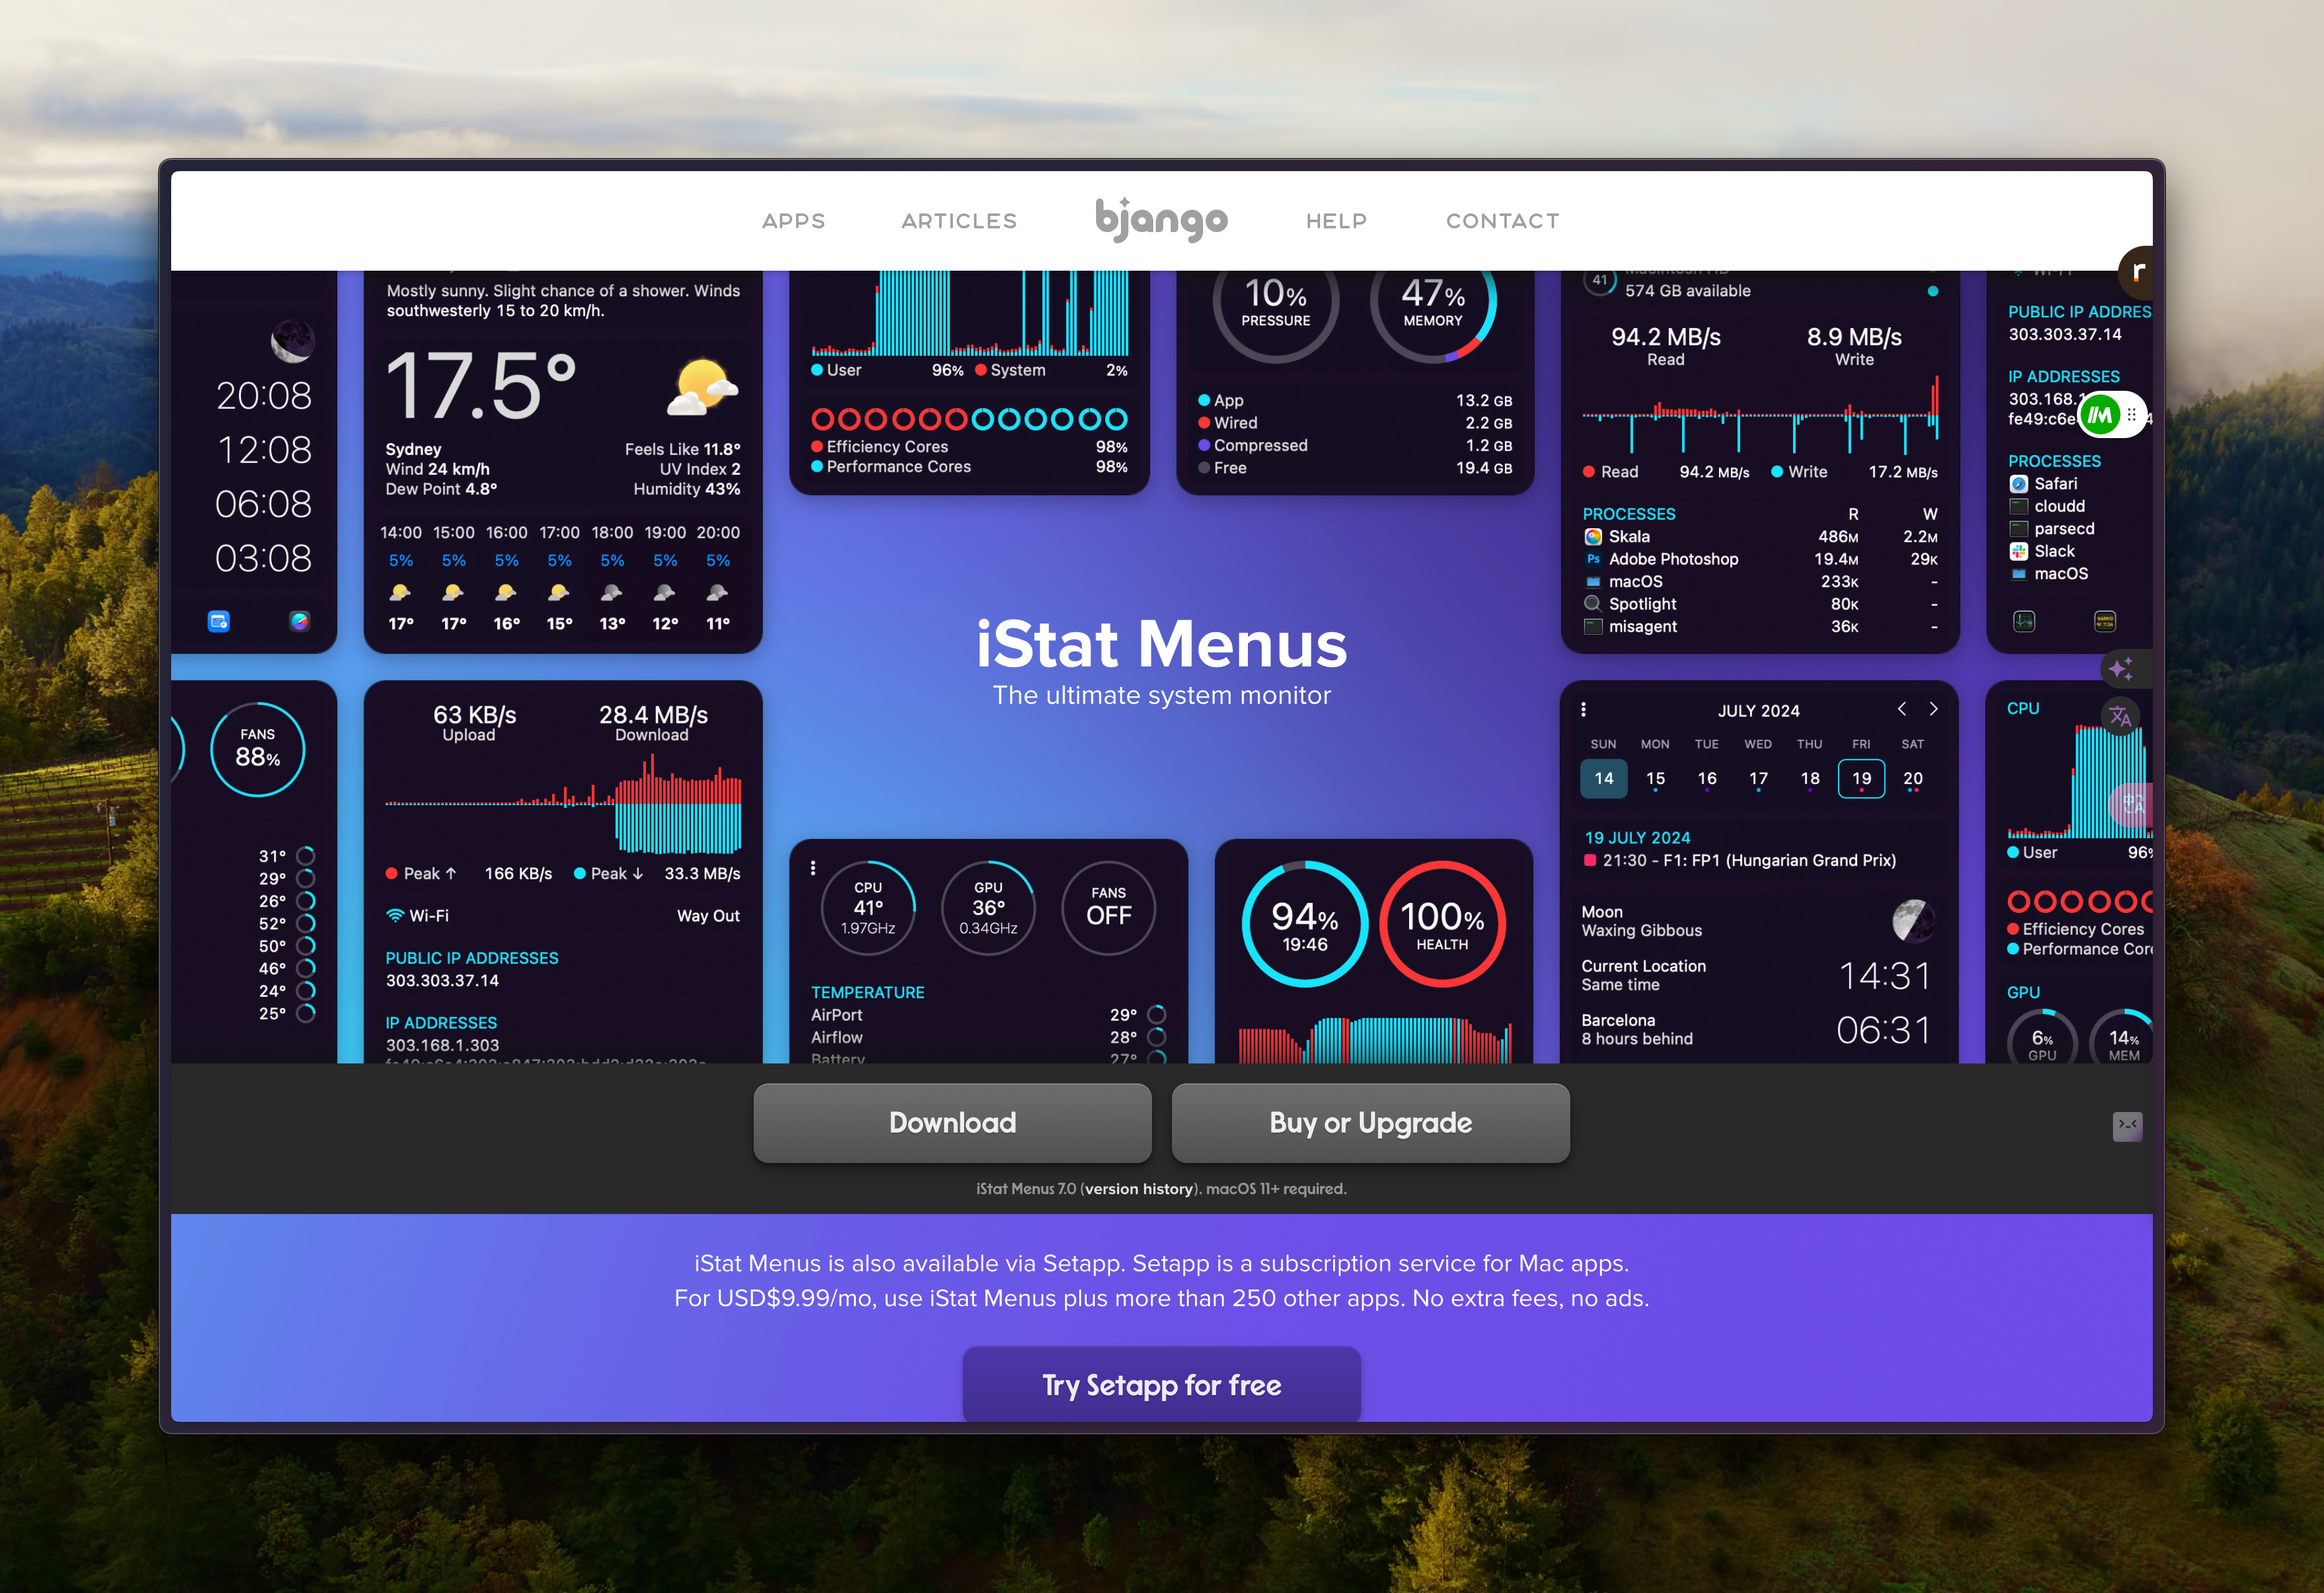
Task: Select July 17 in the calendar
Action: (x=1758, y=778)
